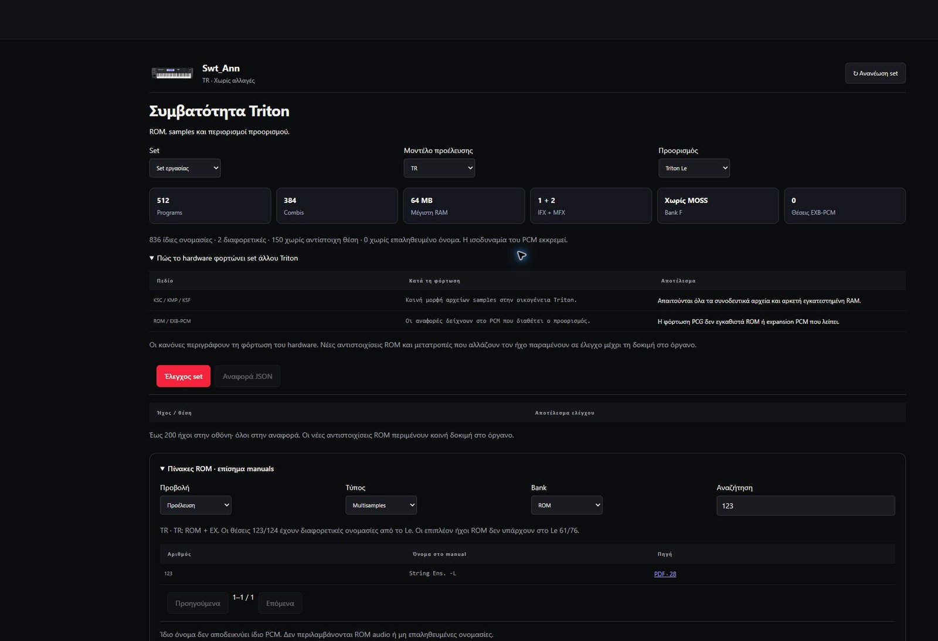The height and width of the screenshot is (641, 938).
Task: Collapse the 'Πώς το hardware φορτώνει set' section
Action: 223,258
